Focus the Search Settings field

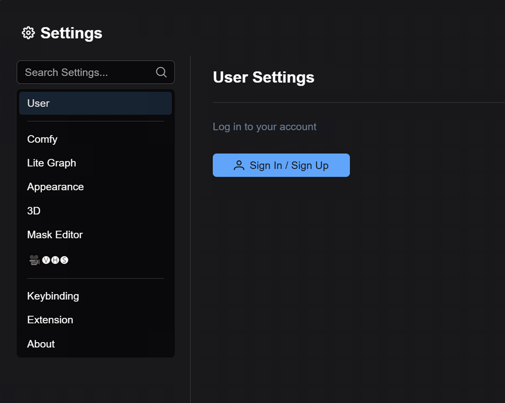(x=96, y=72)
